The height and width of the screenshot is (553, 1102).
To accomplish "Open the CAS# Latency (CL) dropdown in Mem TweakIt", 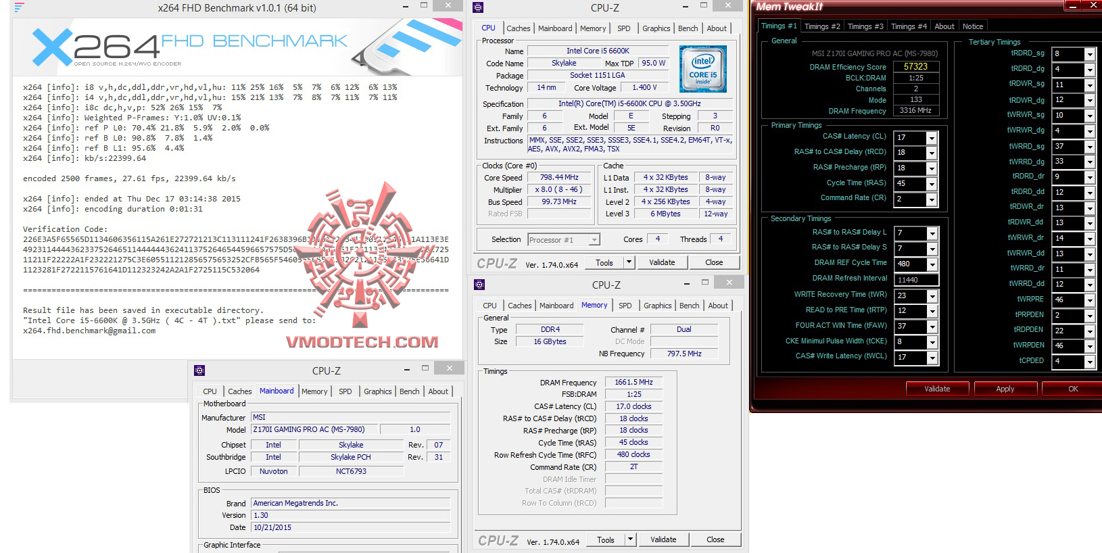I will click(x=931, y=137).
